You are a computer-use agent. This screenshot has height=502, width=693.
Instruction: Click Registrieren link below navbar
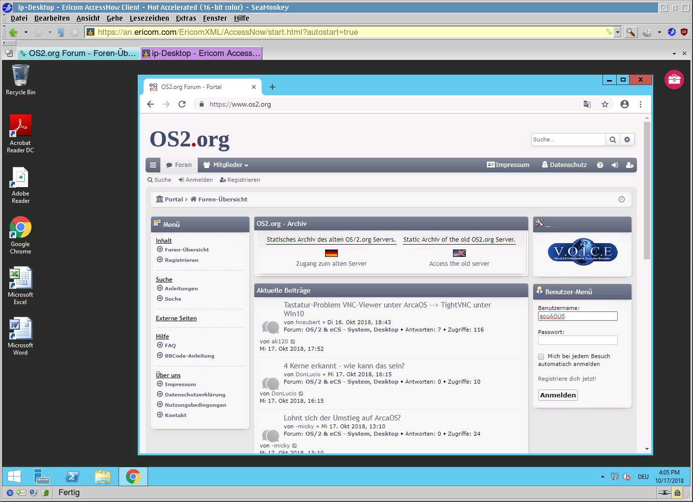(240, 180)
